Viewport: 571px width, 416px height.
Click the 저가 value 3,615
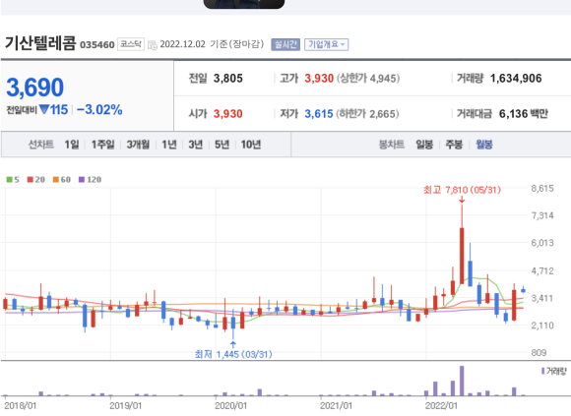[319, 114]
